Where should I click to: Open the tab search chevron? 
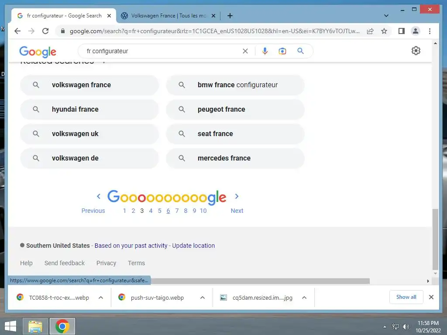[386, 16]
